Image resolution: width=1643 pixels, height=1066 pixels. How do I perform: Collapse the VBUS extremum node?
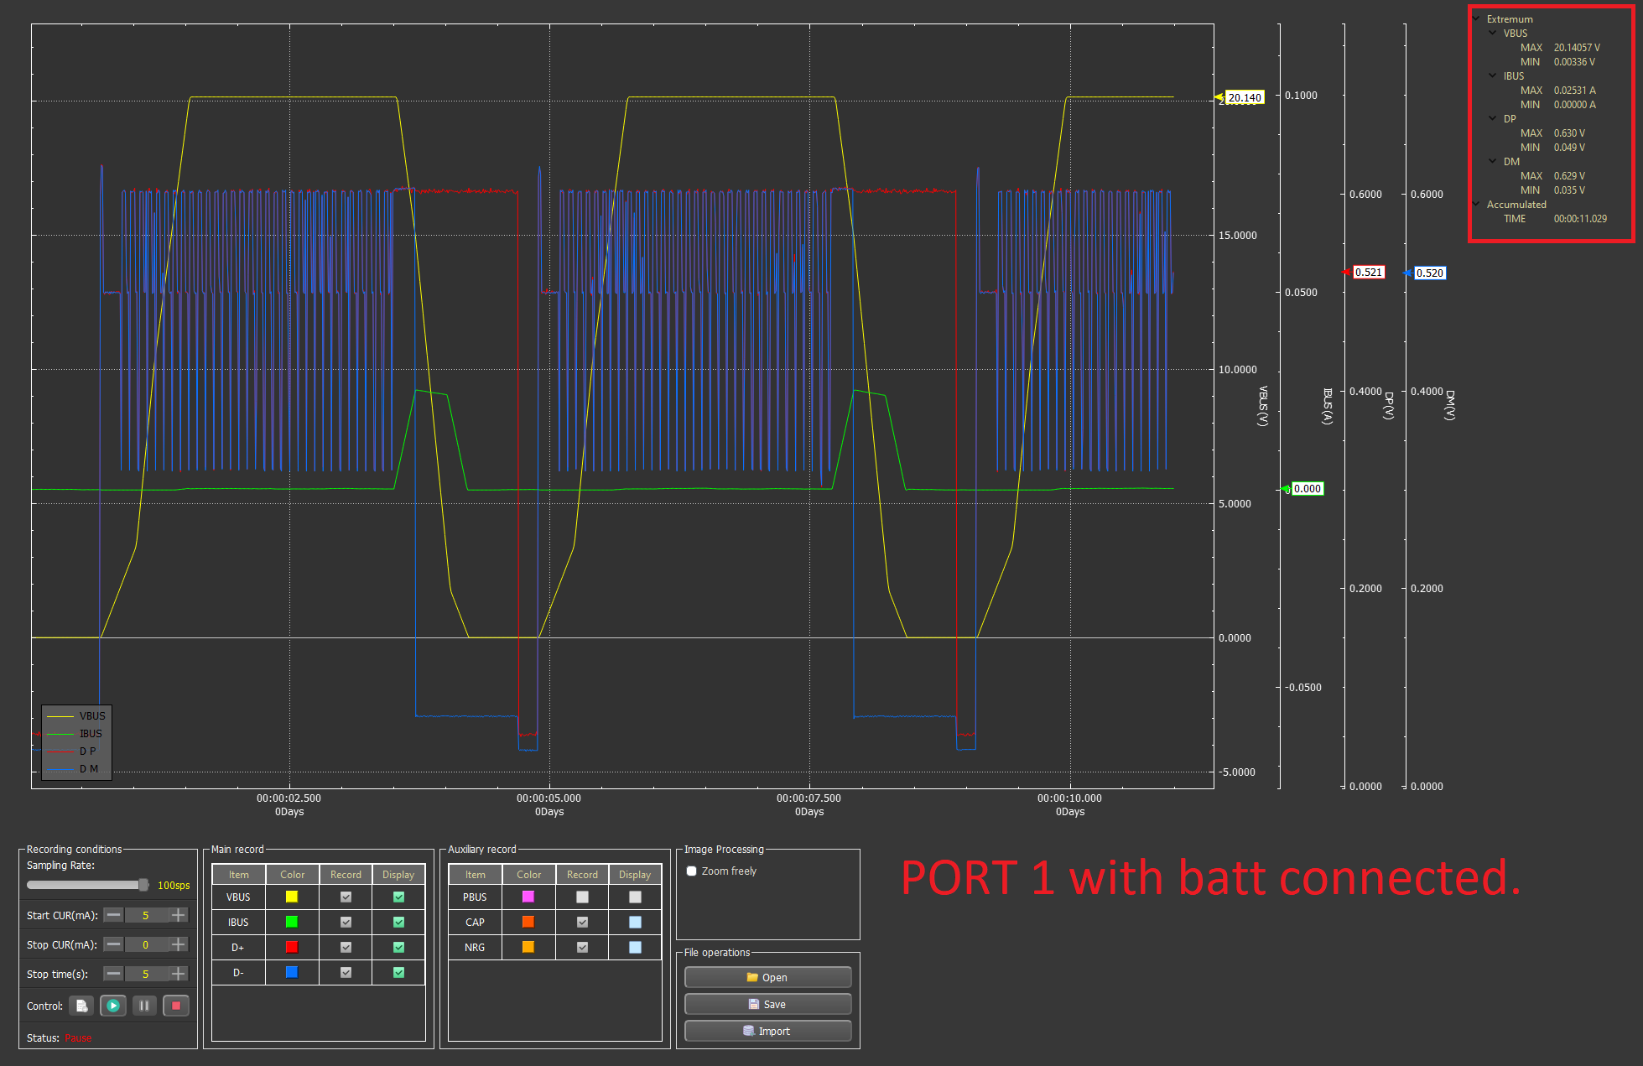click(x=1492, y=33)
